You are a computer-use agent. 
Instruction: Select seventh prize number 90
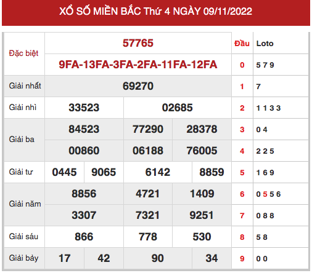pos(158,258)
